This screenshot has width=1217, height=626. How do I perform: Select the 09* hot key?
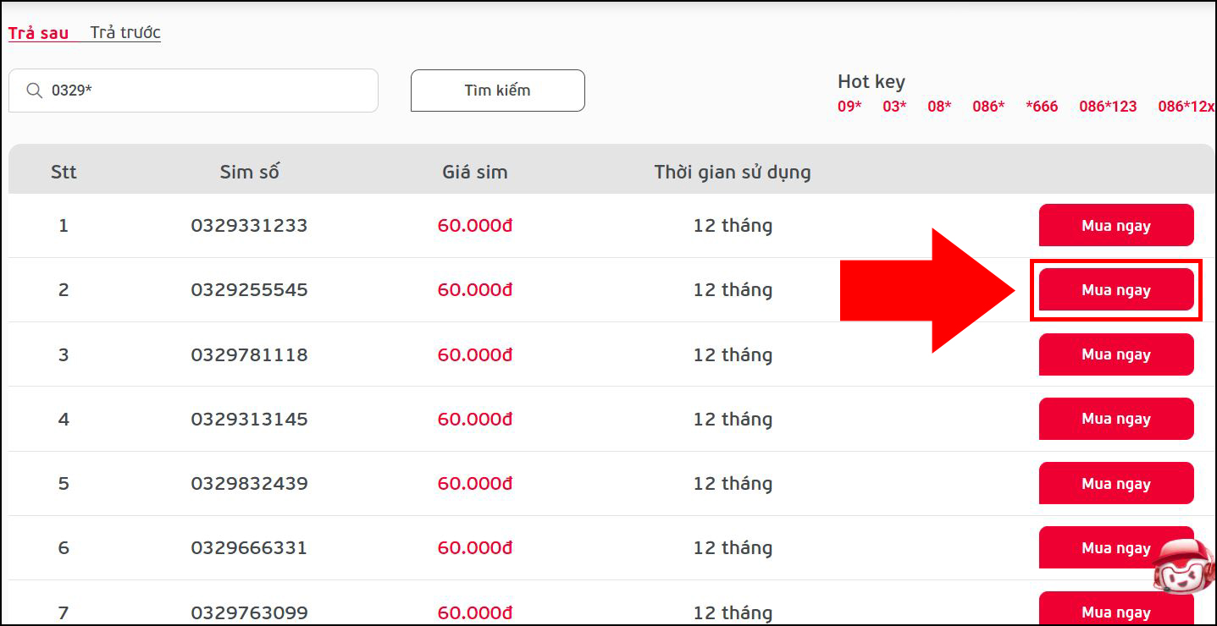point(849,107)
